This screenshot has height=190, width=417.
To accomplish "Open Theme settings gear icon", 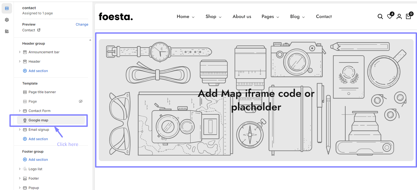I will click(7, 20).
